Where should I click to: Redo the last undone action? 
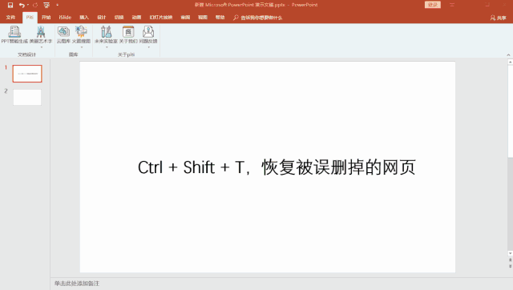point(35,5)
